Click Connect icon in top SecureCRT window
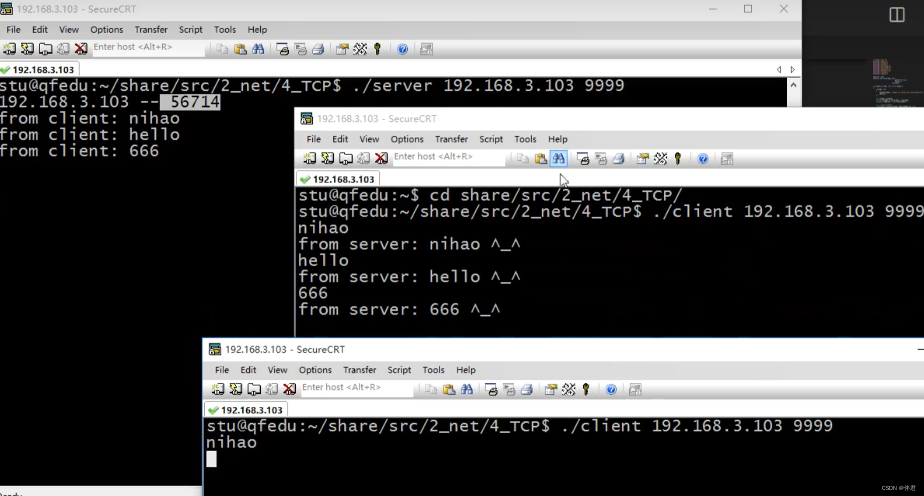This screenshot has height=496, width=924. [10, 49]
